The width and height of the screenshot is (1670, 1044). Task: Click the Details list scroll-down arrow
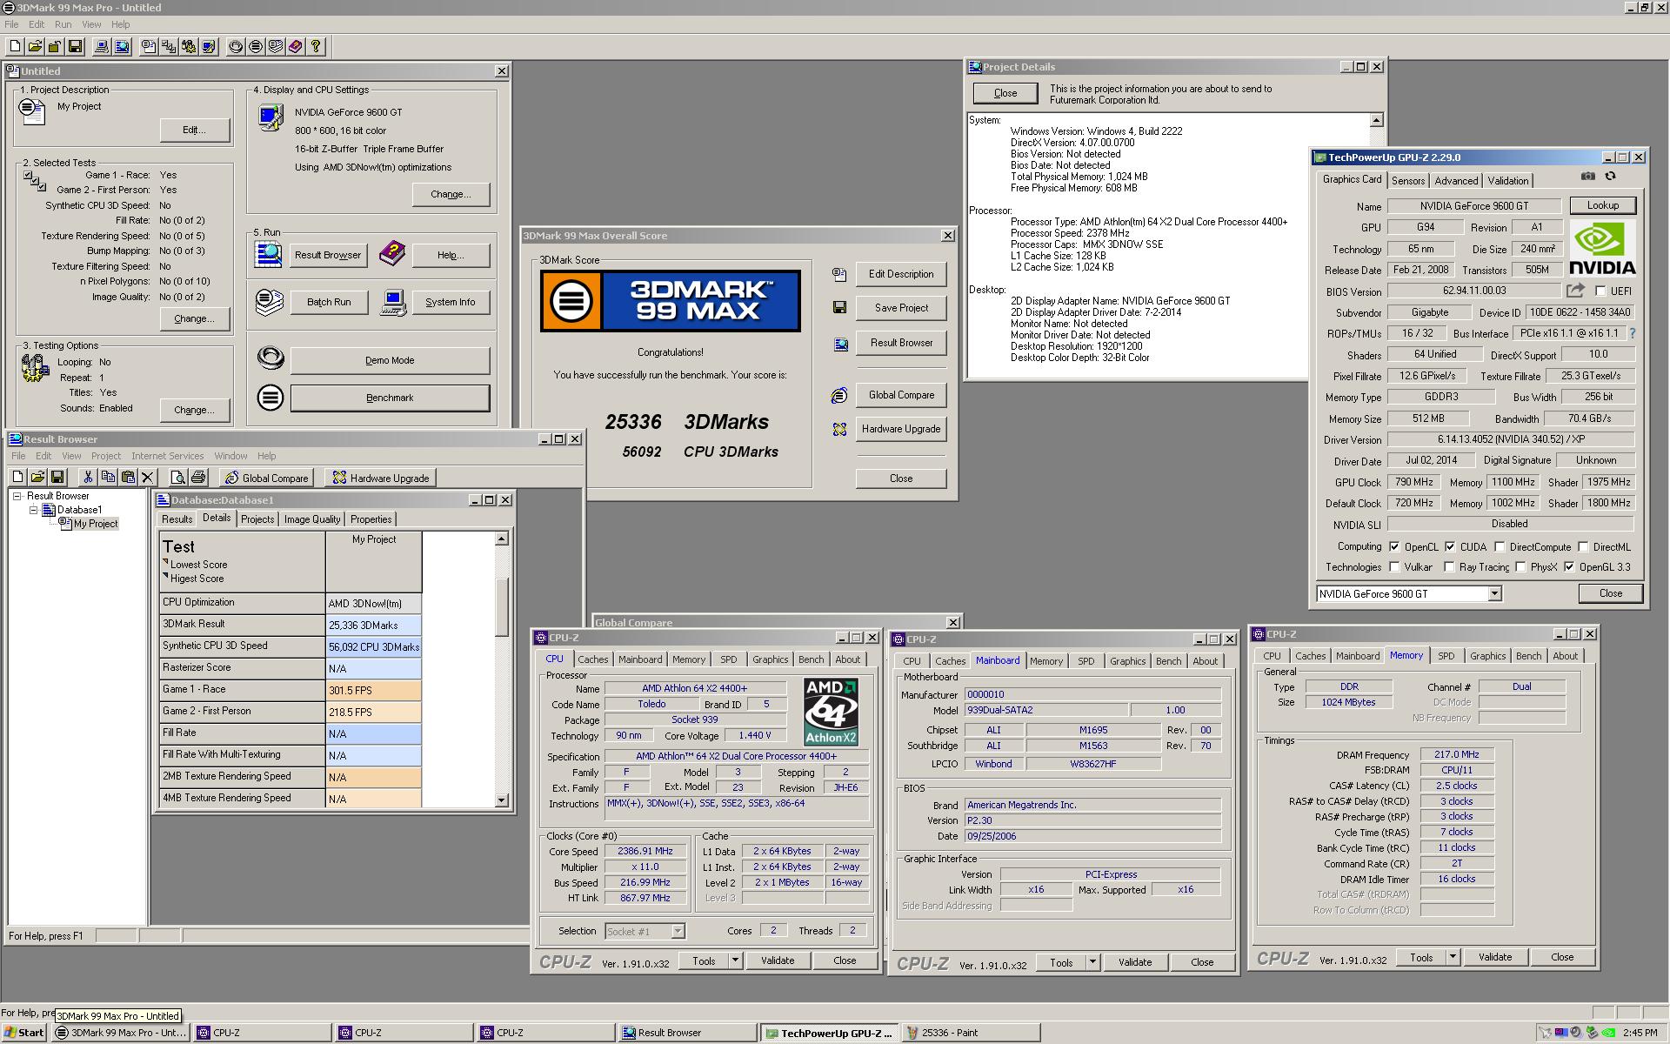(x=501, y=800)
